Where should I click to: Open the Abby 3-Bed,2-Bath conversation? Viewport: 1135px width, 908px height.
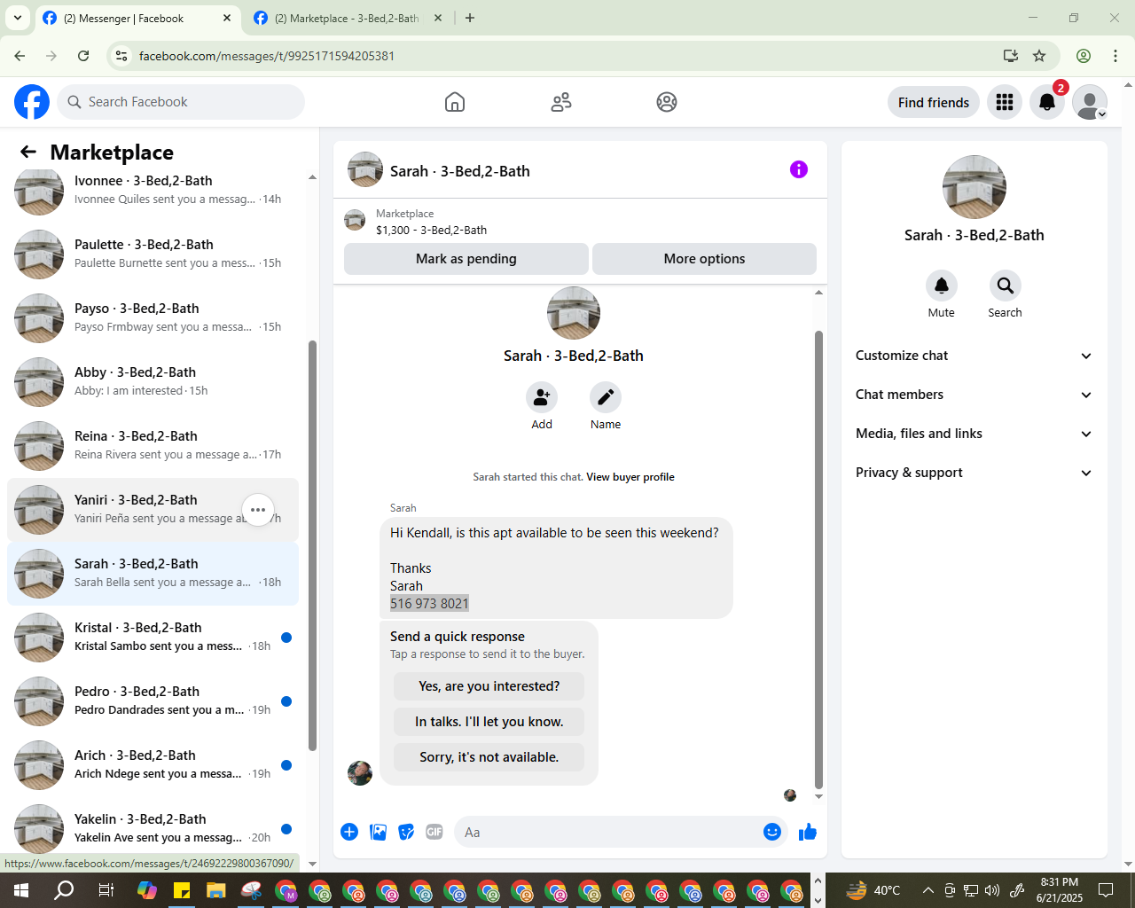(153, 381)
